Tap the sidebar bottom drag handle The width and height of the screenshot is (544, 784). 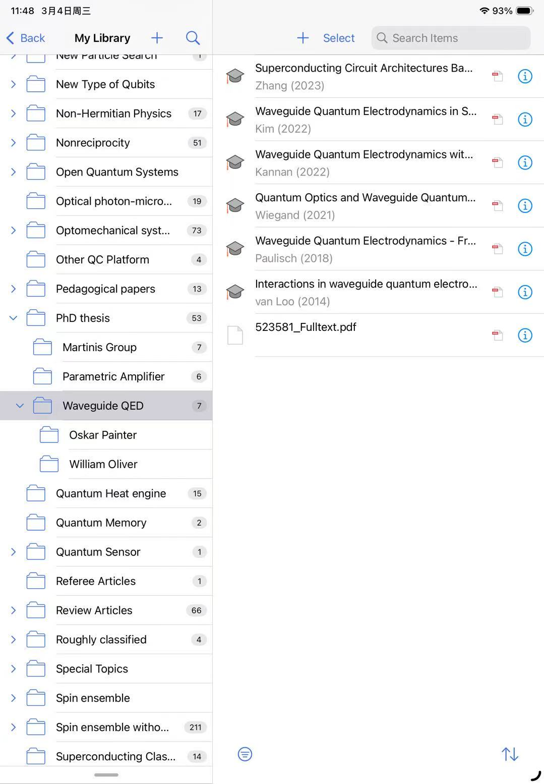point(106,775)
